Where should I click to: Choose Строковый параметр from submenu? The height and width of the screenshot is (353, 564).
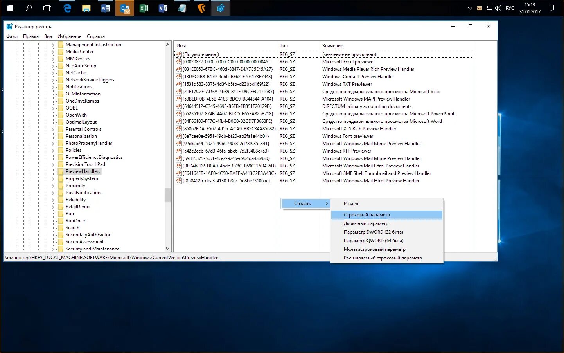386,215
